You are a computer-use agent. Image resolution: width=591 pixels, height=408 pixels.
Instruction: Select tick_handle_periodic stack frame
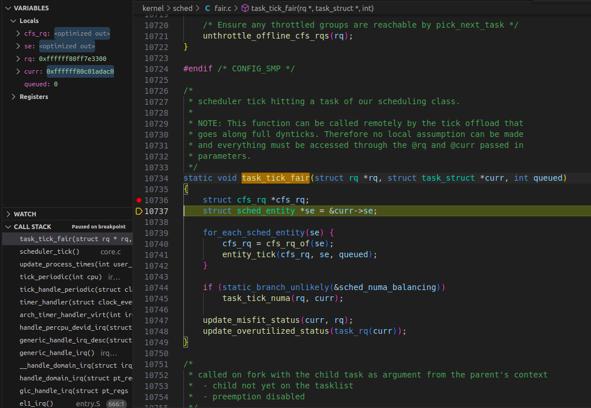(x=67, y=289)
